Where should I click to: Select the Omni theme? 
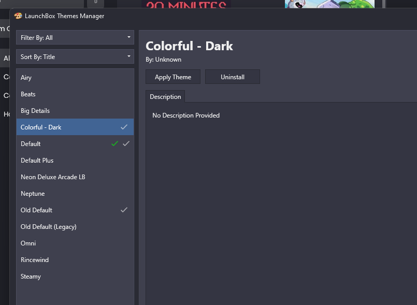pos(75,243)
